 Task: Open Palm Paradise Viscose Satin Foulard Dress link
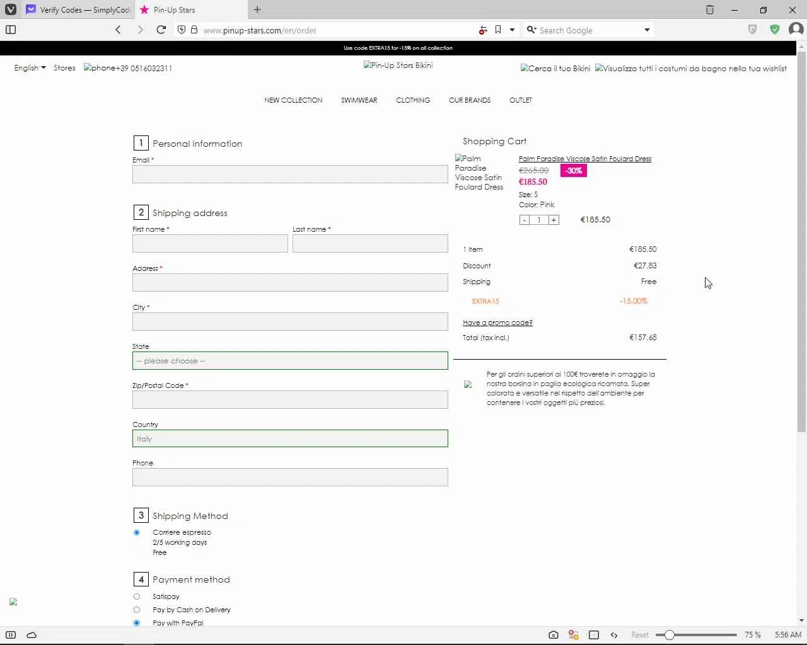coord(585,159)
